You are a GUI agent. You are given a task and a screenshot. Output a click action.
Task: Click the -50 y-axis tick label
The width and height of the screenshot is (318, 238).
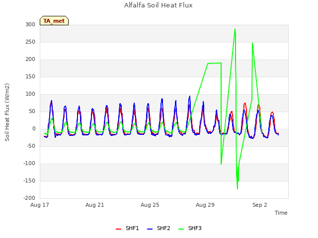(x=31, y=146)
